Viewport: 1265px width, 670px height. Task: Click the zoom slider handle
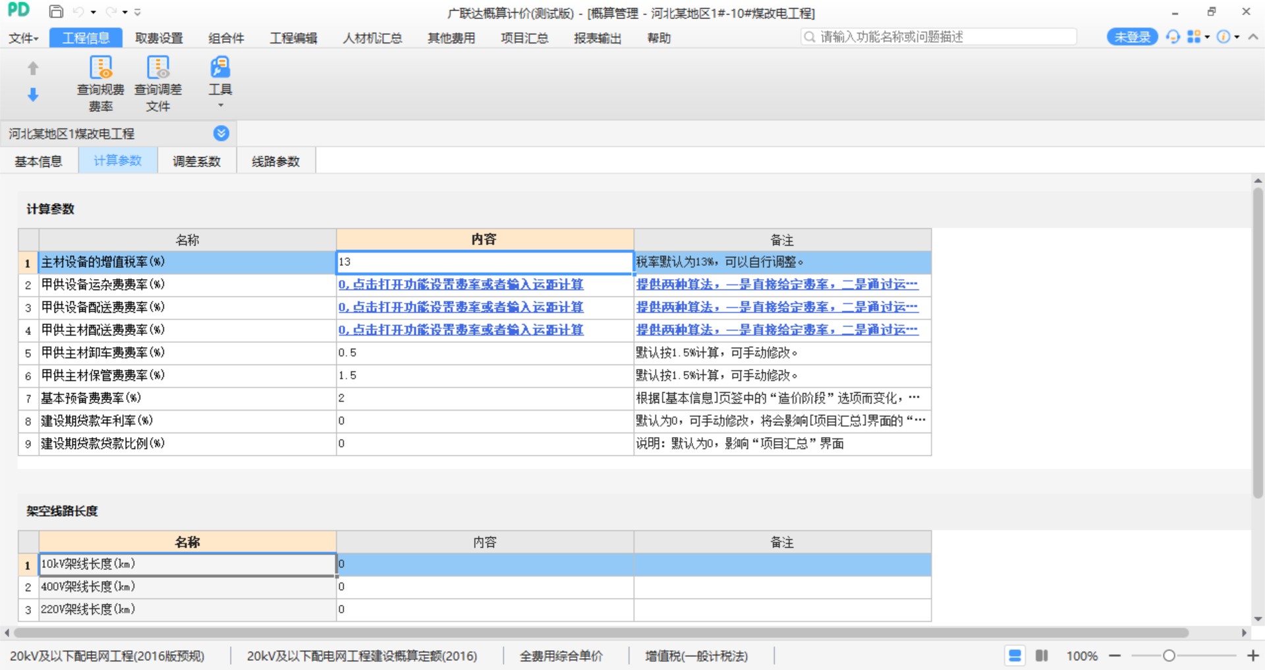tap(1169, 656)
